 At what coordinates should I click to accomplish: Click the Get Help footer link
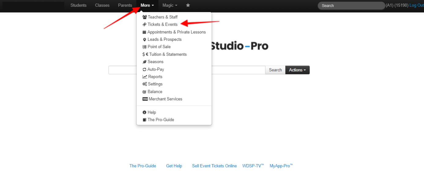click(174, 166)
